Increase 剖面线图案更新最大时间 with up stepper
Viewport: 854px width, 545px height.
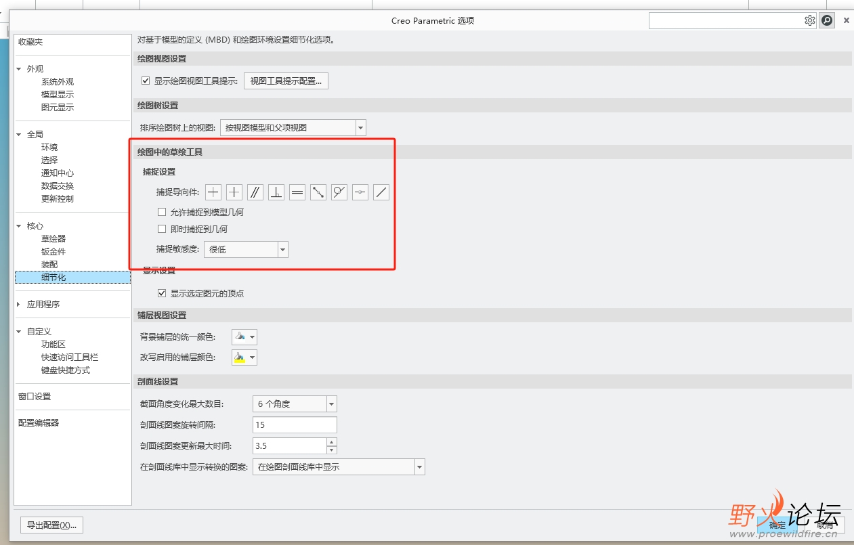332,442
